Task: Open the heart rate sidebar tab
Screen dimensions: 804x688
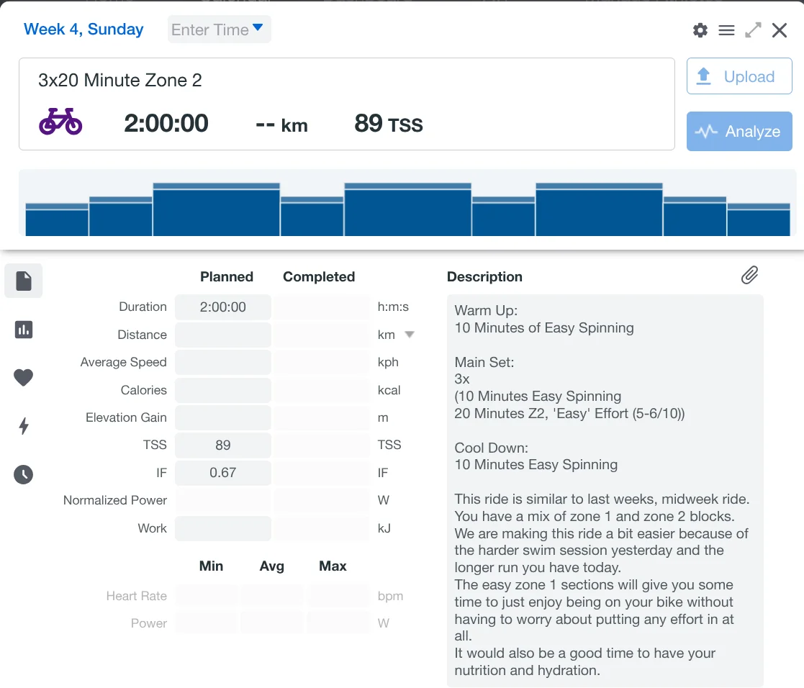Action: pyautogui.click(x=24, y=377)
